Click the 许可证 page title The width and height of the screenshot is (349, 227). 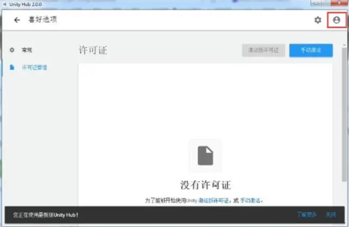point(93,50)
